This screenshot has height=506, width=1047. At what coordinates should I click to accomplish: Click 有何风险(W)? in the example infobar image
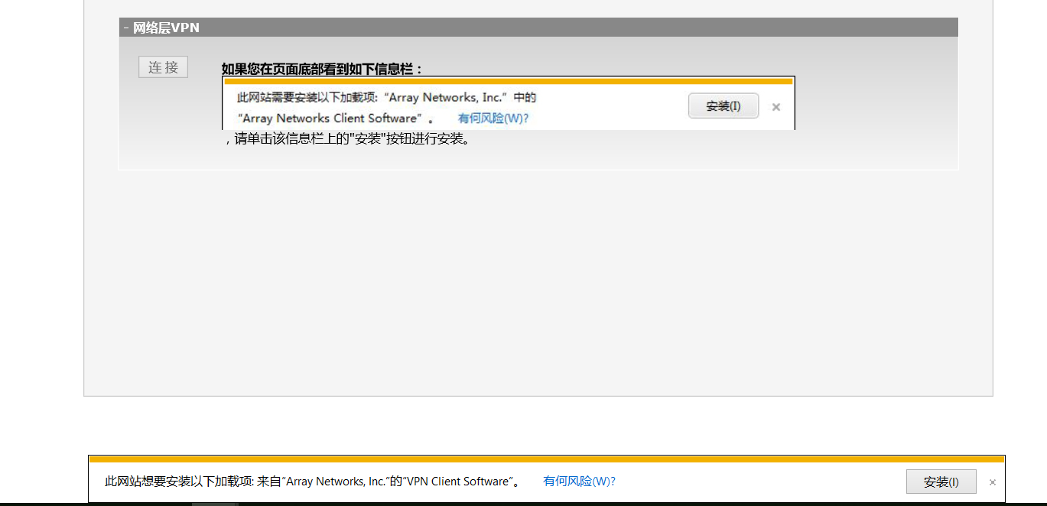pyautogui.click(x=493, y=118)
